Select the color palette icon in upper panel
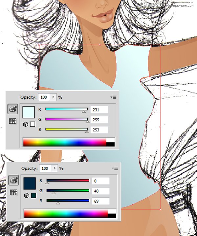 click(x=13, y=109)
